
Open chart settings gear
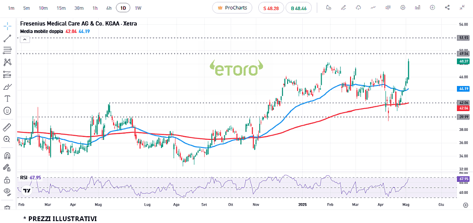[x=403, y=8]
